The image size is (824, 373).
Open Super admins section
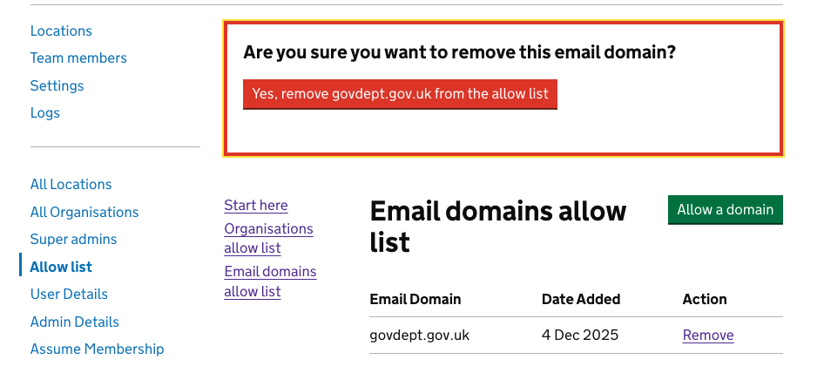coord(73,239)
